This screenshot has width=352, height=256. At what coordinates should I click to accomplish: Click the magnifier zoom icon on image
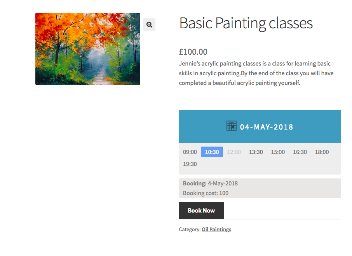[149, 24]
